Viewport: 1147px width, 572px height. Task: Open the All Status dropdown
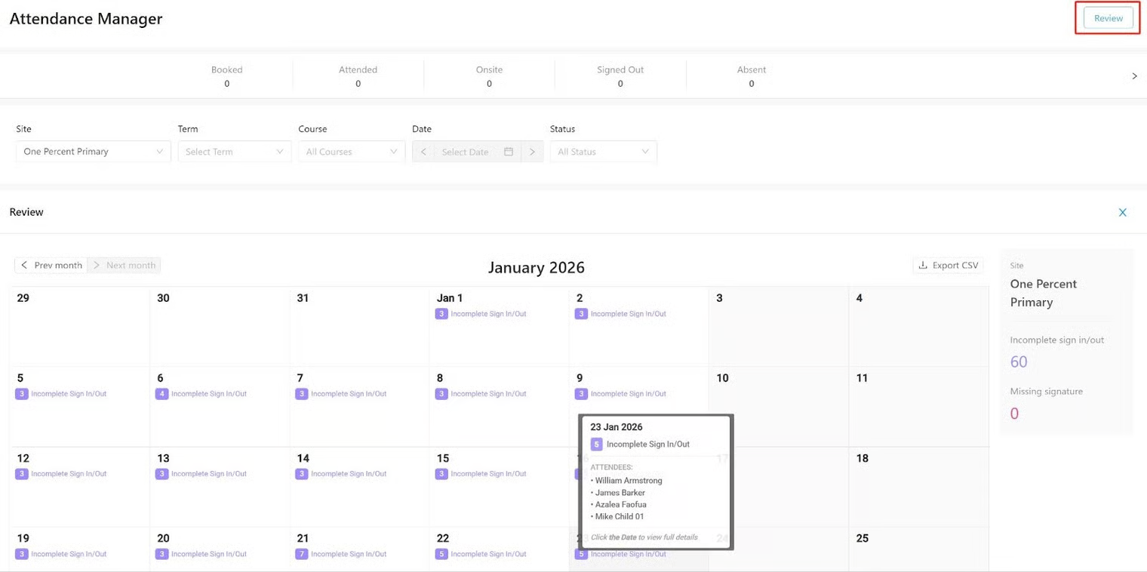tap(603, 152)
